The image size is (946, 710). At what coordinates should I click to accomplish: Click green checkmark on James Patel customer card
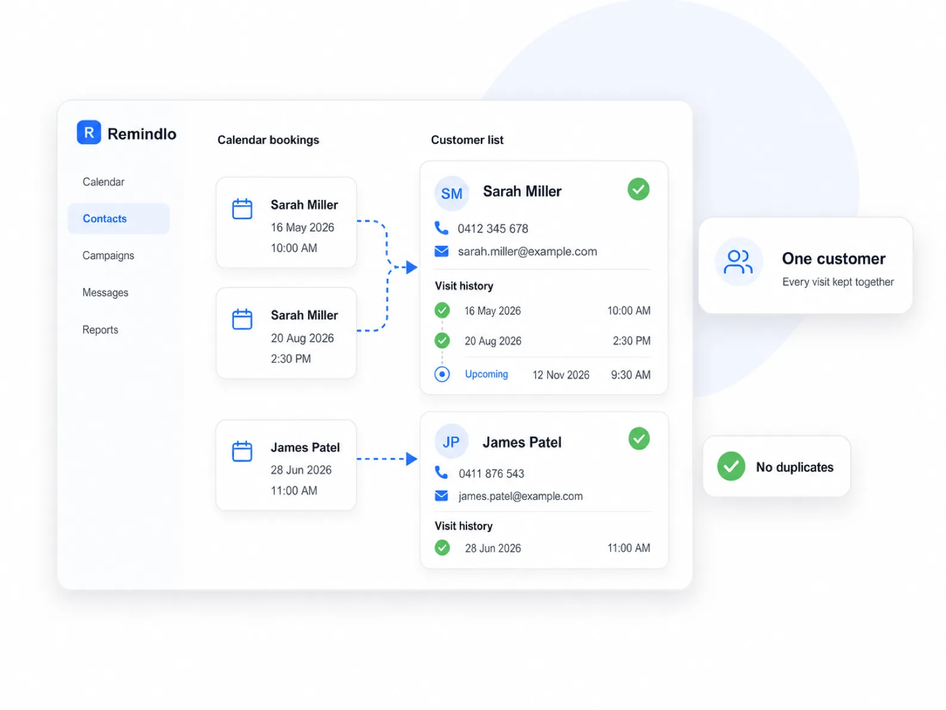point(639,439)
